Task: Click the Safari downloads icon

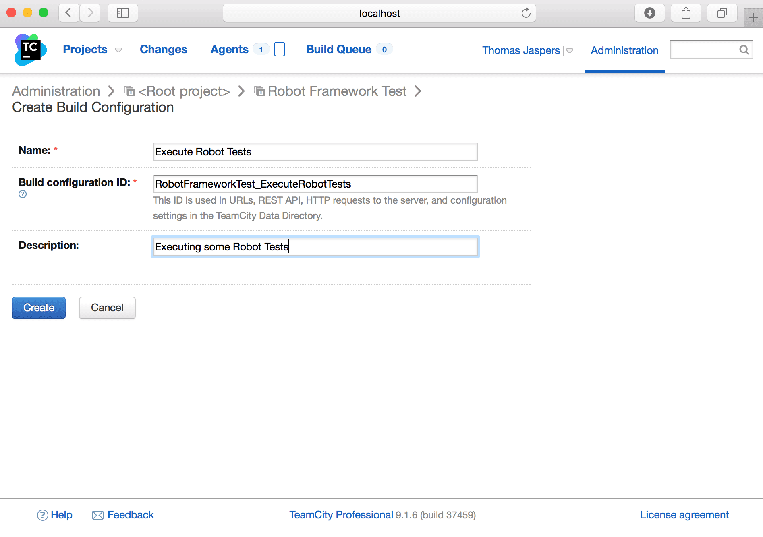Action: tap(649, 13)
